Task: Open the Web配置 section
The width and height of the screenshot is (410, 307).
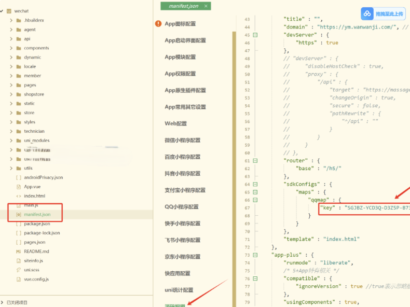Action: [x=175, y=123]
